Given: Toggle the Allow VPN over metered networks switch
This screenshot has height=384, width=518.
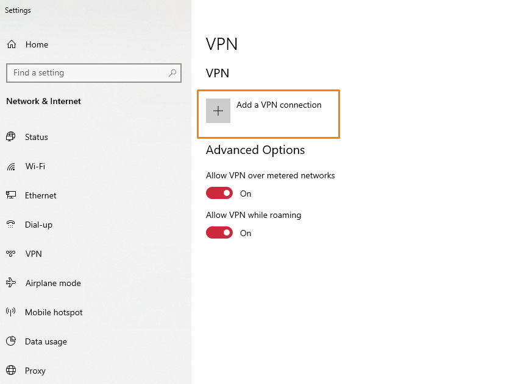Looking at the screenshot, I should click(x=219, y=193).
